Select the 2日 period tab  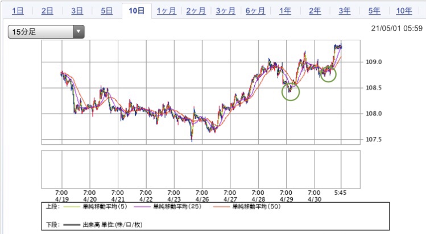pos(47,11)
